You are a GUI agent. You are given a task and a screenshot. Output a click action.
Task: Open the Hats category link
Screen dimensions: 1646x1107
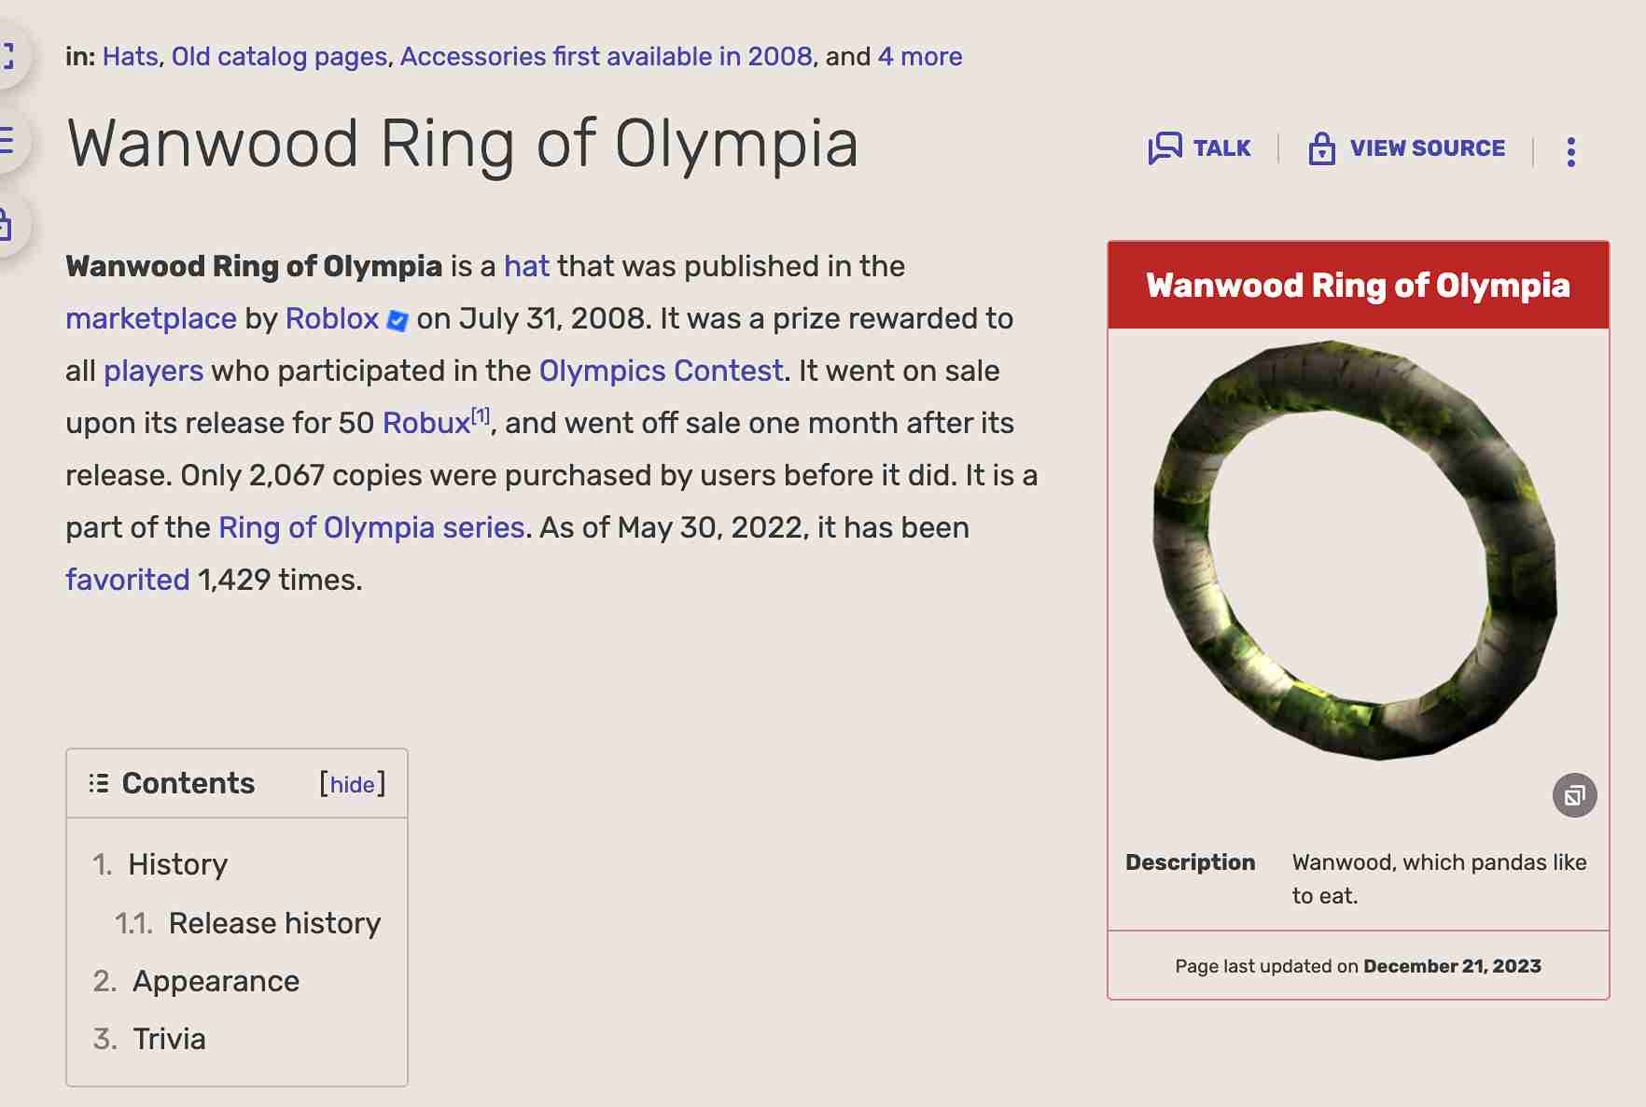[130, 57]
